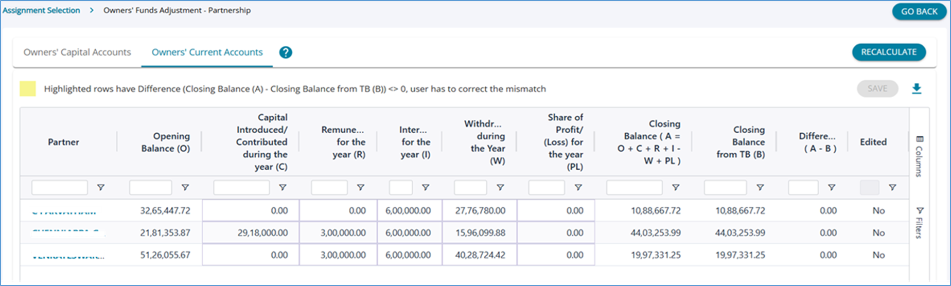Click the download arrow icon
Viewport: 951px width, 286px height.
tap(917, 88)
